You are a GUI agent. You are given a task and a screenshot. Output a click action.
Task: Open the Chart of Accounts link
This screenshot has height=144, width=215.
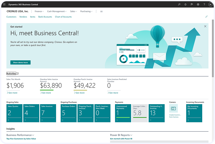(63, 17)
